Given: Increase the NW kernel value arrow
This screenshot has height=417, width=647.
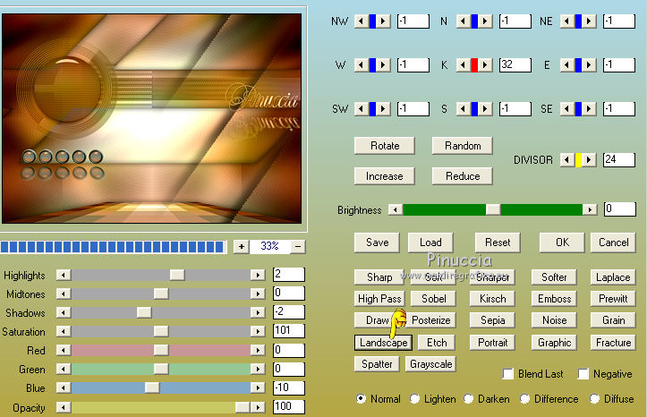Looking at the screenshot, I should coord(383,21).
